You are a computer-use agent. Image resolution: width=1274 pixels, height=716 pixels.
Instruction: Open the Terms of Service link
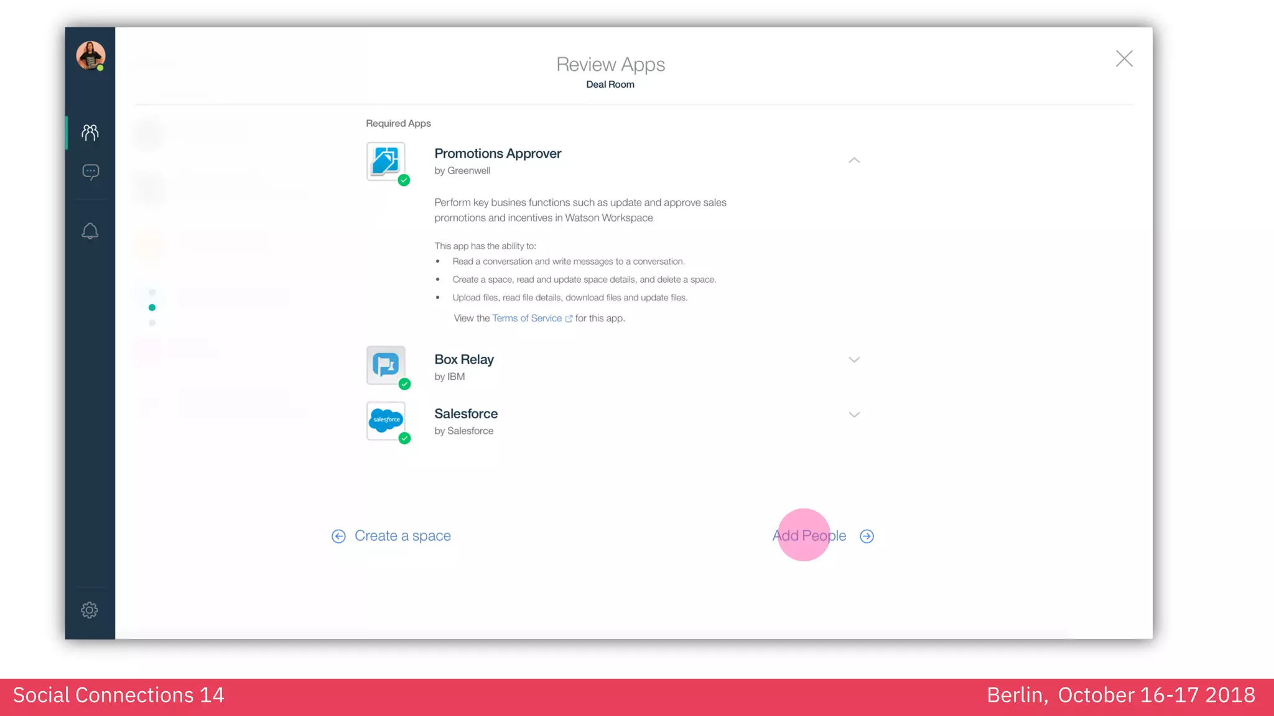tap(527, 318)
